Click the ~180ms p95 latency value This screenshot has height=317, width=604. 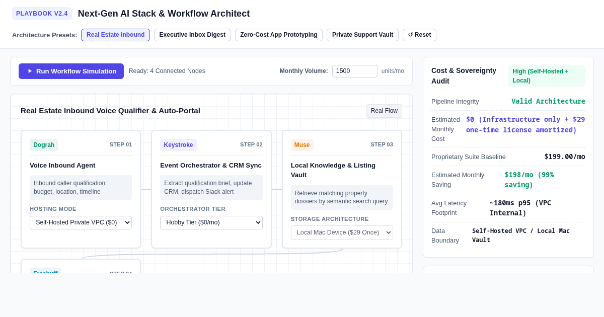(520, 208)
